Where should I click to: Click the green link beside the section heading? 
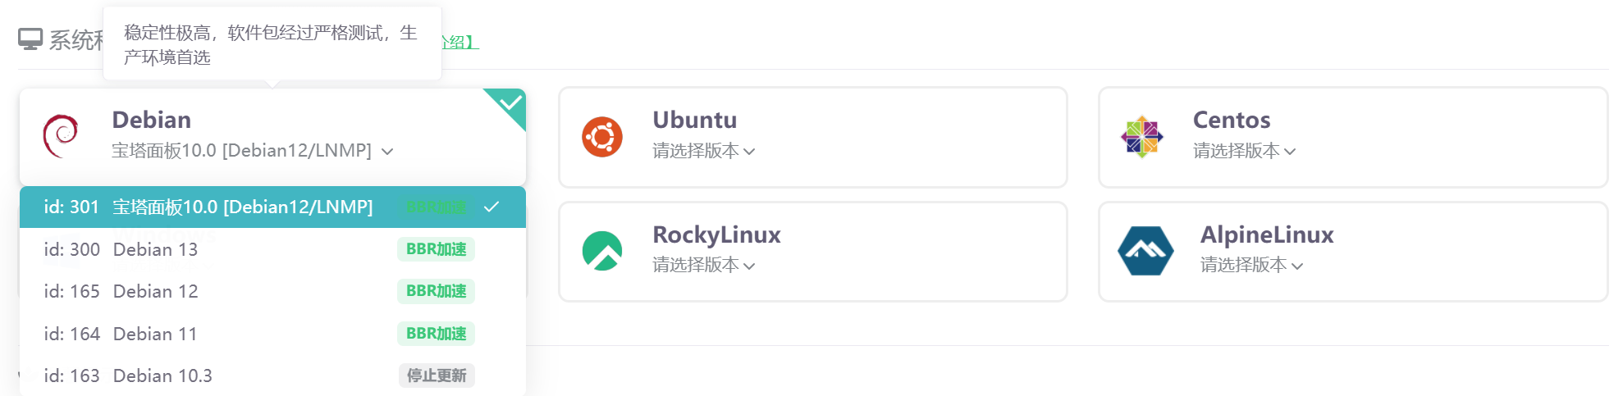(459, 42)
